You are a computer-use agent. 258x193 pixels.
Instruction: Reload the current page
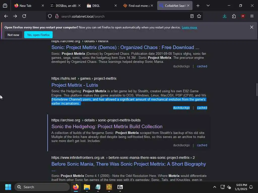coord(24,16)
